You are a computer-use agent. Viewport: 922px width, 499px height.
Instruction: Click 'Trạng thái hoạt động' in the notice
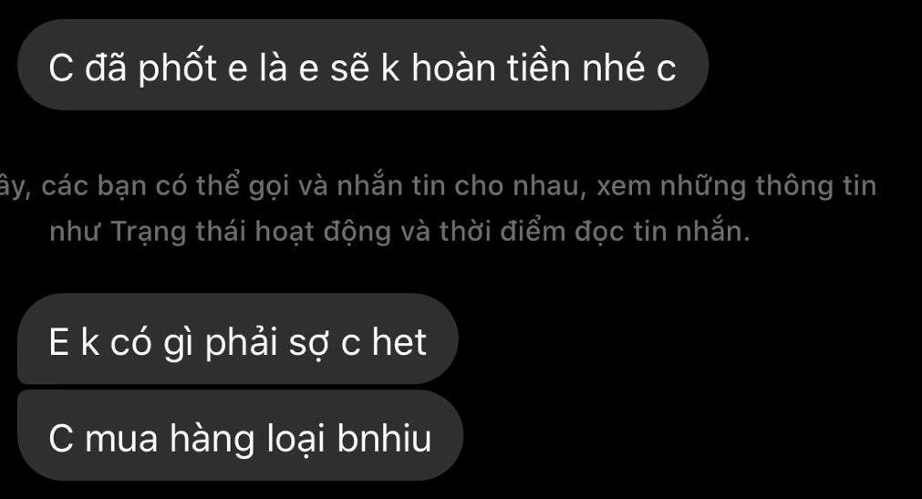point(251,232)
